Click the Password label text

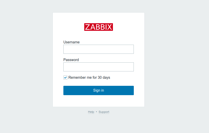click(71, 60)
